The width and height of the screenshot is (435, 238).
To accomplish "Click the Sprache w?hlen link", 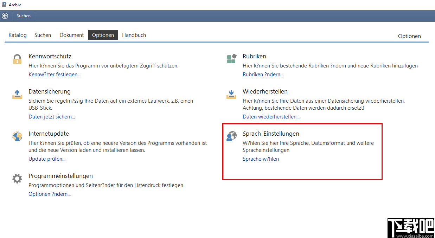I will point(261,159).
